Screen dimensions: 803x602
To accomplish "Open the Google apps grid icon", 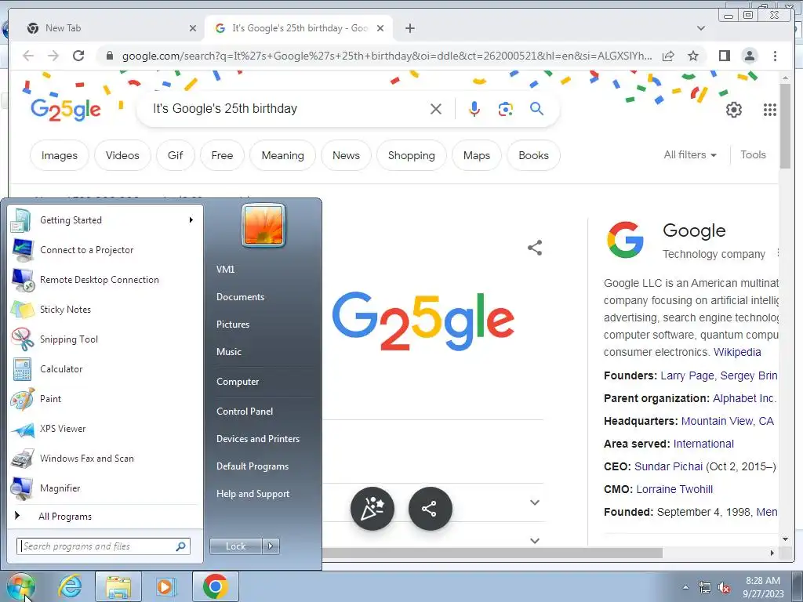I will click(x=770, y=110).
